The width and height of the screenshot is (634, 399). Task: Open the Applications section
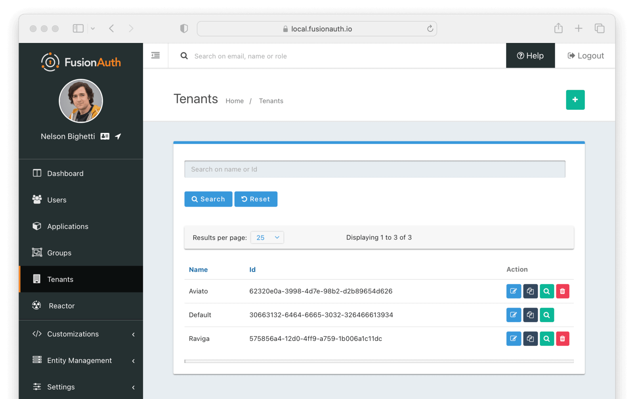tap(81, 226)
